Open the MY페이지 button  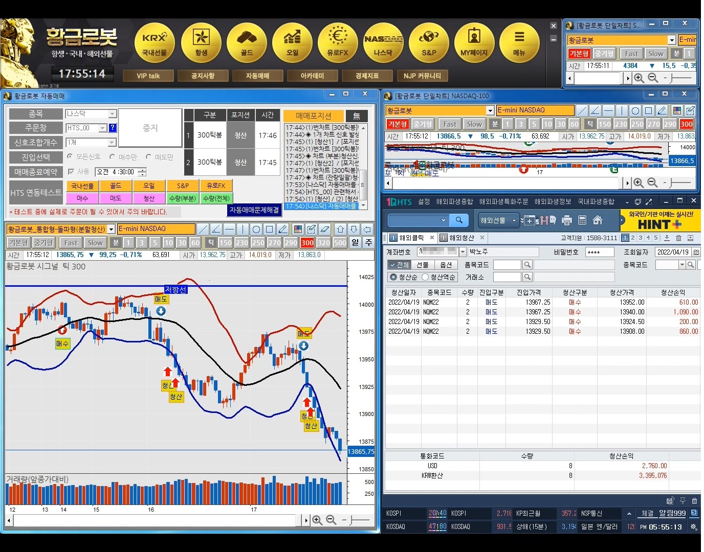coord(474,42)
